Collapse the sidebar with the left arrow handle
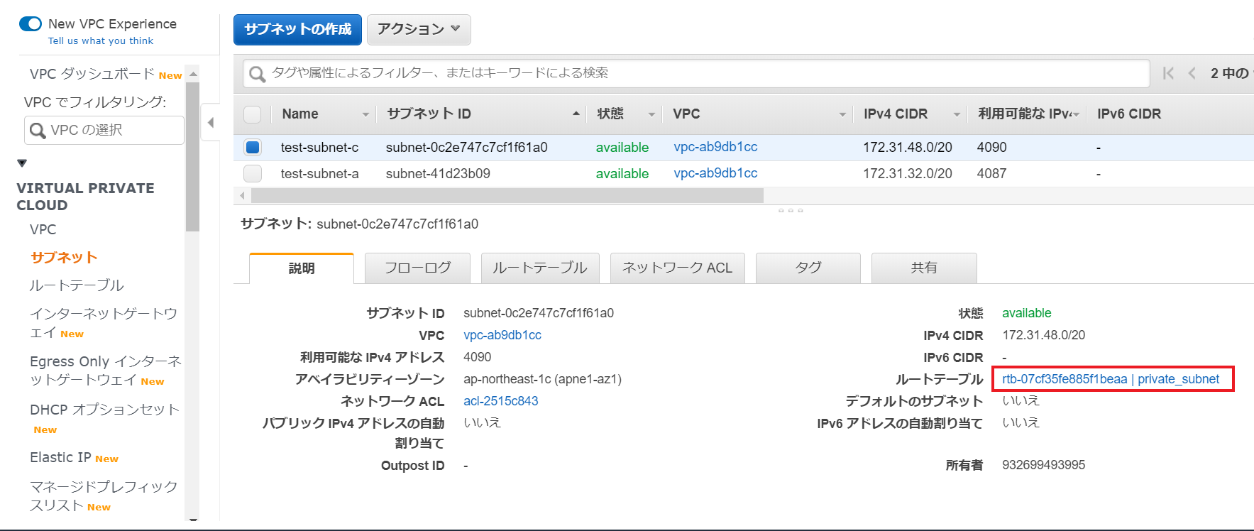 click(x=211, y=122)
